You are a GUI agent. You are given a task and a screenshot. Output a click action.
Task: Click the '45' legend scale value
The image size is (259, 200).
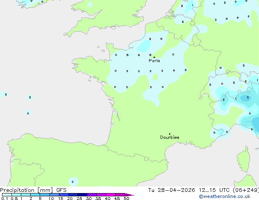[x=117, y=198]
